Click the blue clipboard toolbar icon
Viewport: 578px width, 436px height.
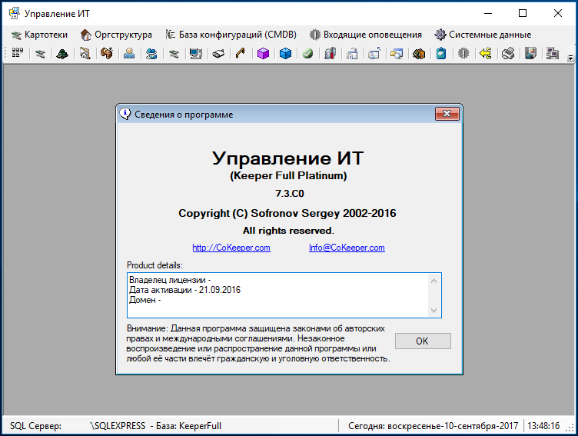coord(441,54)
